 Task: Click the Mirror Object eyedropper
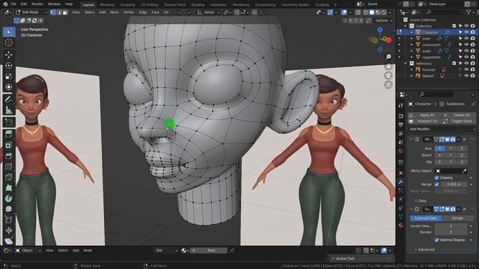tap(464, 171)
